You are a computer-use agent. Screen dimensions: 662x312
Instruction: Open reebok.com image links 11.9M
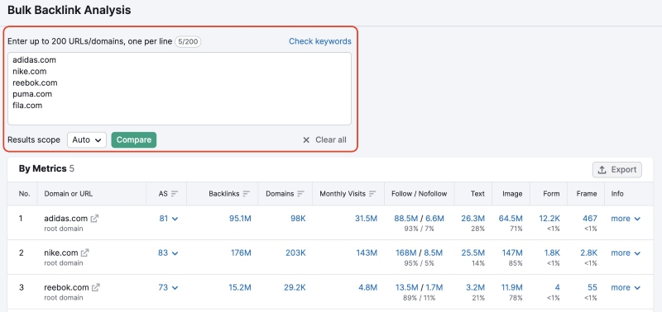pos(511,287)
